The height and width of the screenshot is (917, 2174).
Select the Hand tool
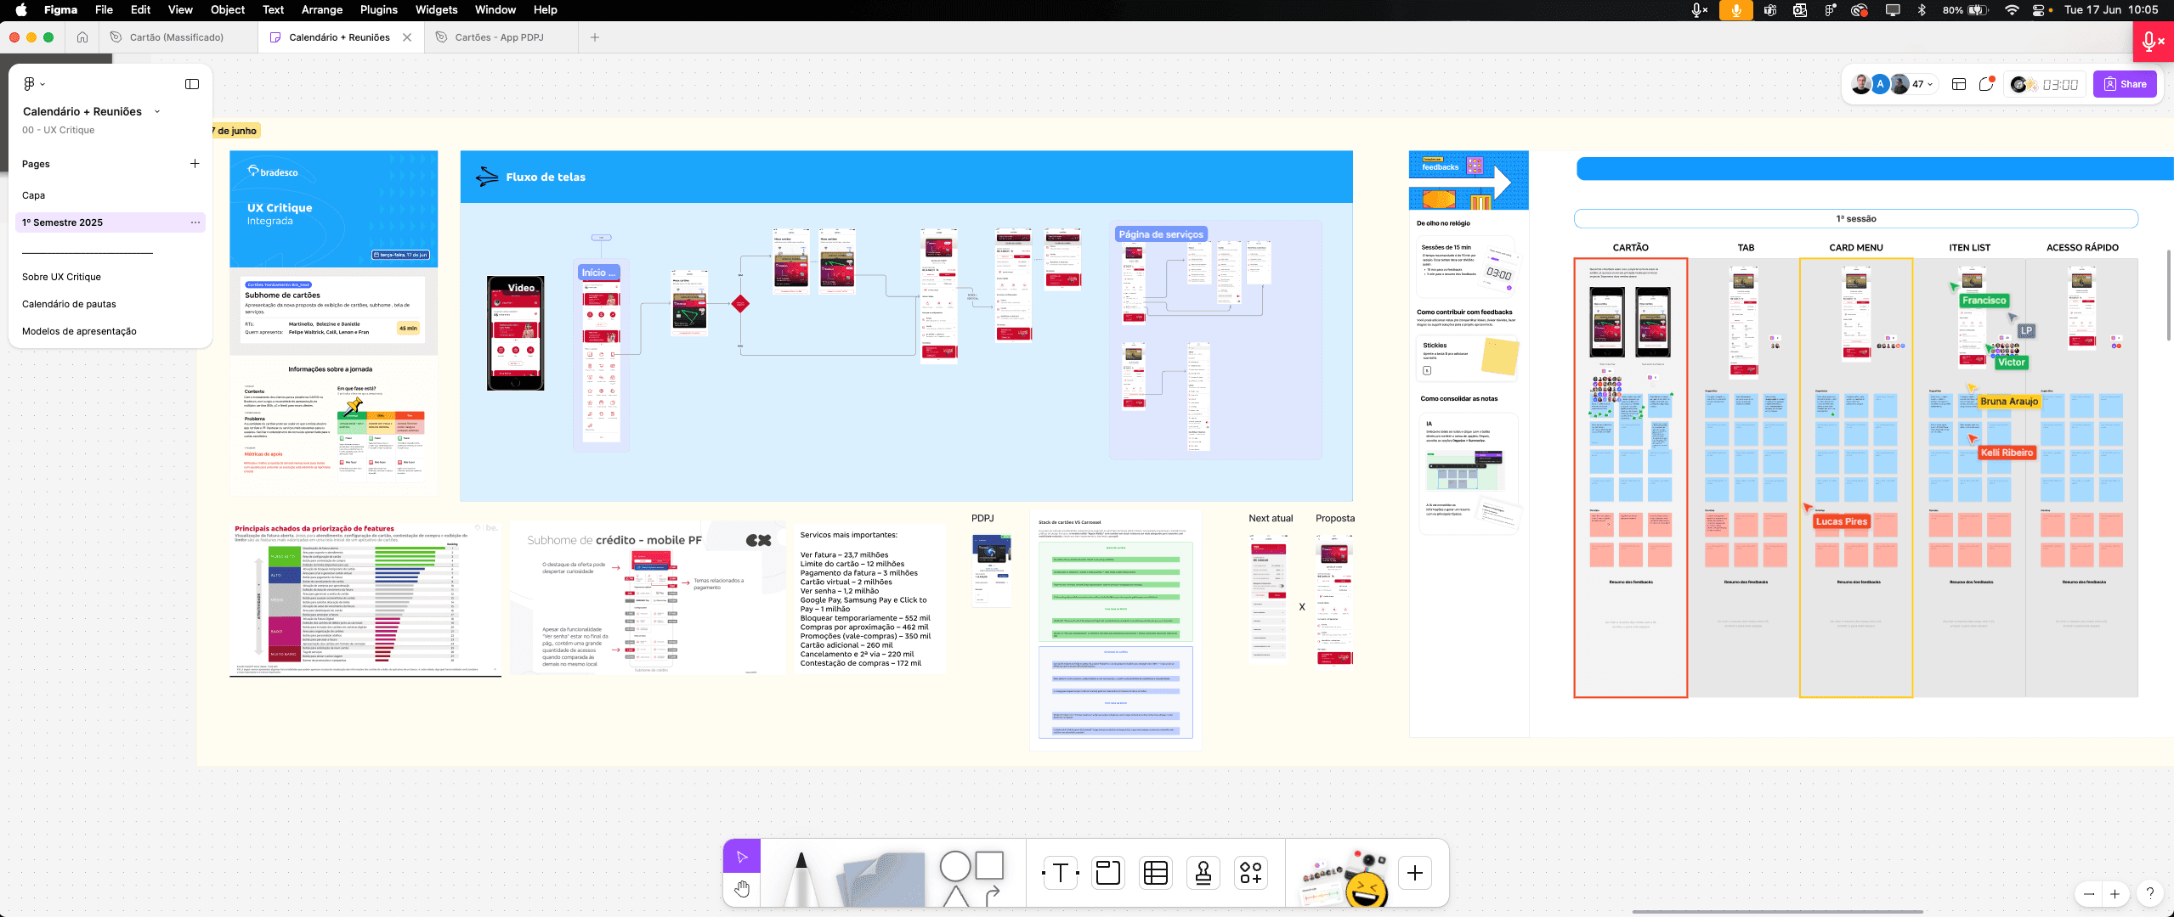pyautogui.click(x=742, y=889)
